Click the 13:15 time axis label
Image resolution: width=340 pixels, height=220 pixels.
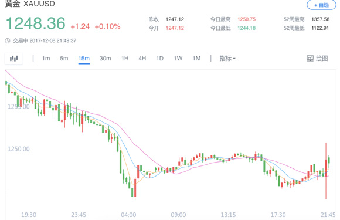coord(228,215)
